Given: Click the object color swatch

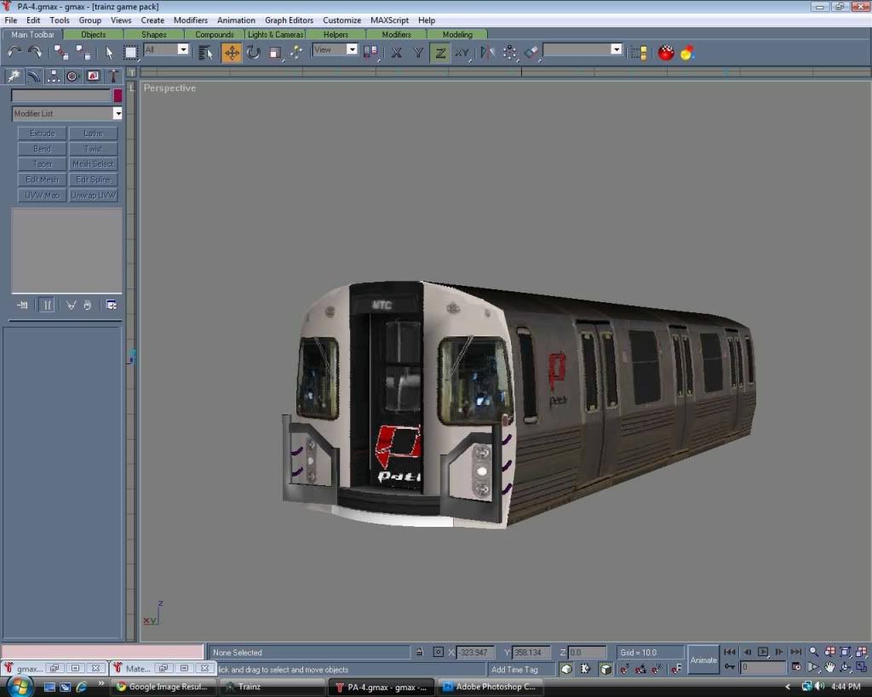Looking at the screenshot, I should 118,95.
